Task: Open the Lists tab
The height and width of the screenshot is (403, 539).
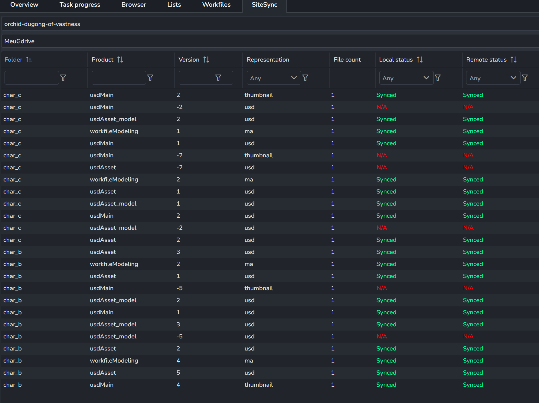Action: [x=174, y=5]
